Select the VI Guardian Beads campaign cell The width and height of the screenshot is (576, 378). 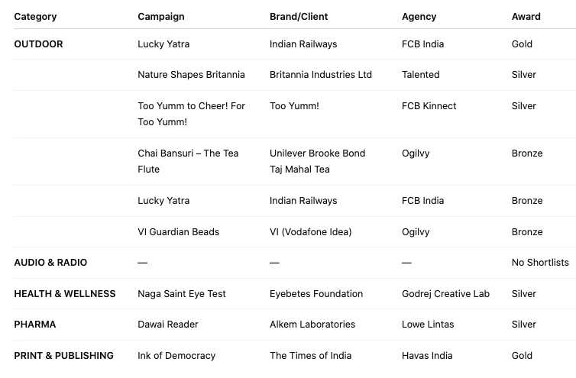[178, 232]
